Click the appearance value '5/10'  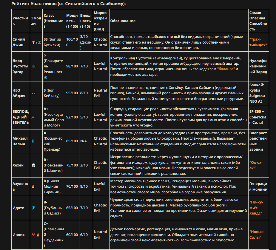coord(84,117)
